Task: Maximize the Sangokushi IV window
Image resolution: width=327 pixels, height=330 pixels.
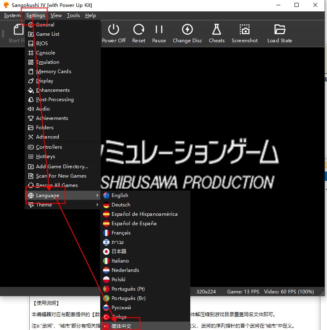Action: (297, 5)
